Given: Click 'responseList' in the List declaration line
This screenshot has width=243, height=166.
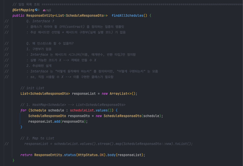Looking at the screenshot, I should (84, 94).
